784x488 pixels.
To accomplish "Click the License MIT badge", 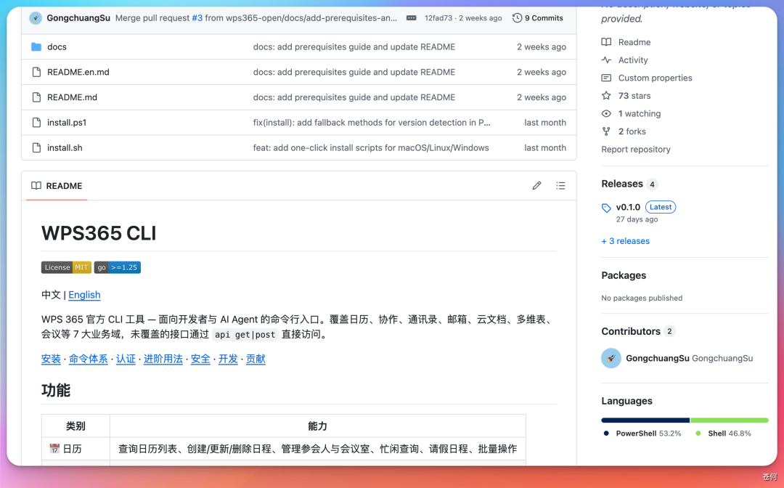I will [66, 267].
